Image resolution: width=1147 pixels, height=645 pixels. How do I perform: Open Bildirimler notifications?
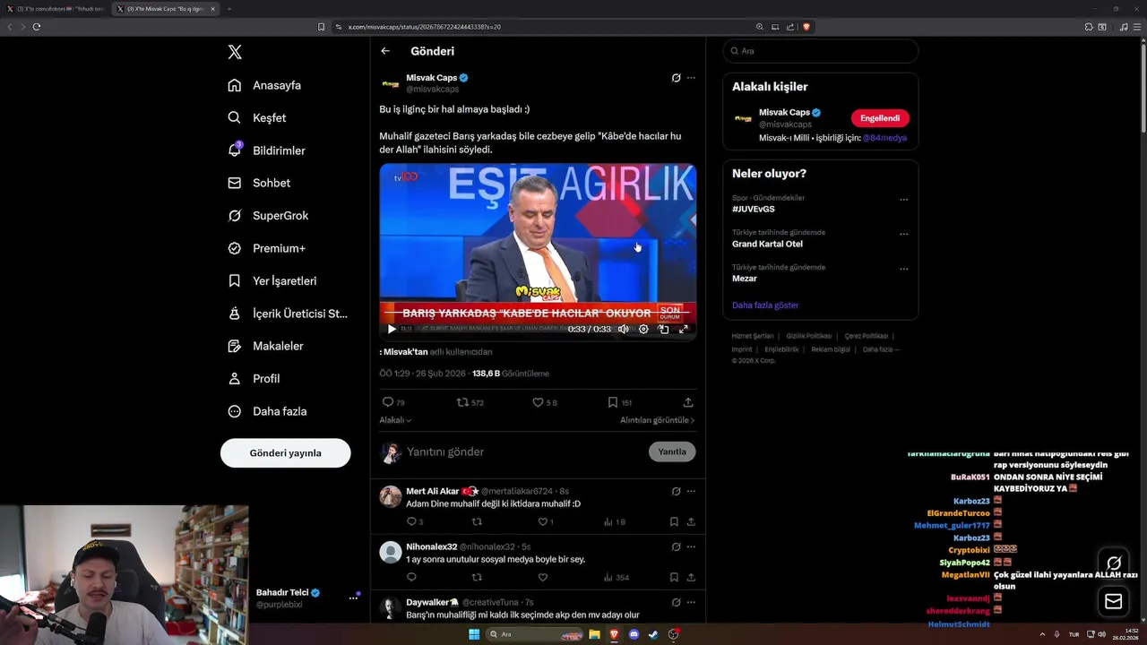266,150
